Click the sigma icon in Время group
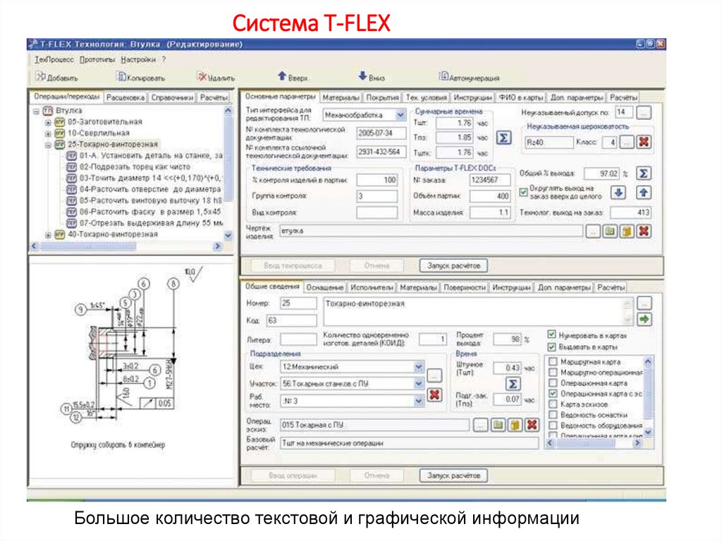 513,384
